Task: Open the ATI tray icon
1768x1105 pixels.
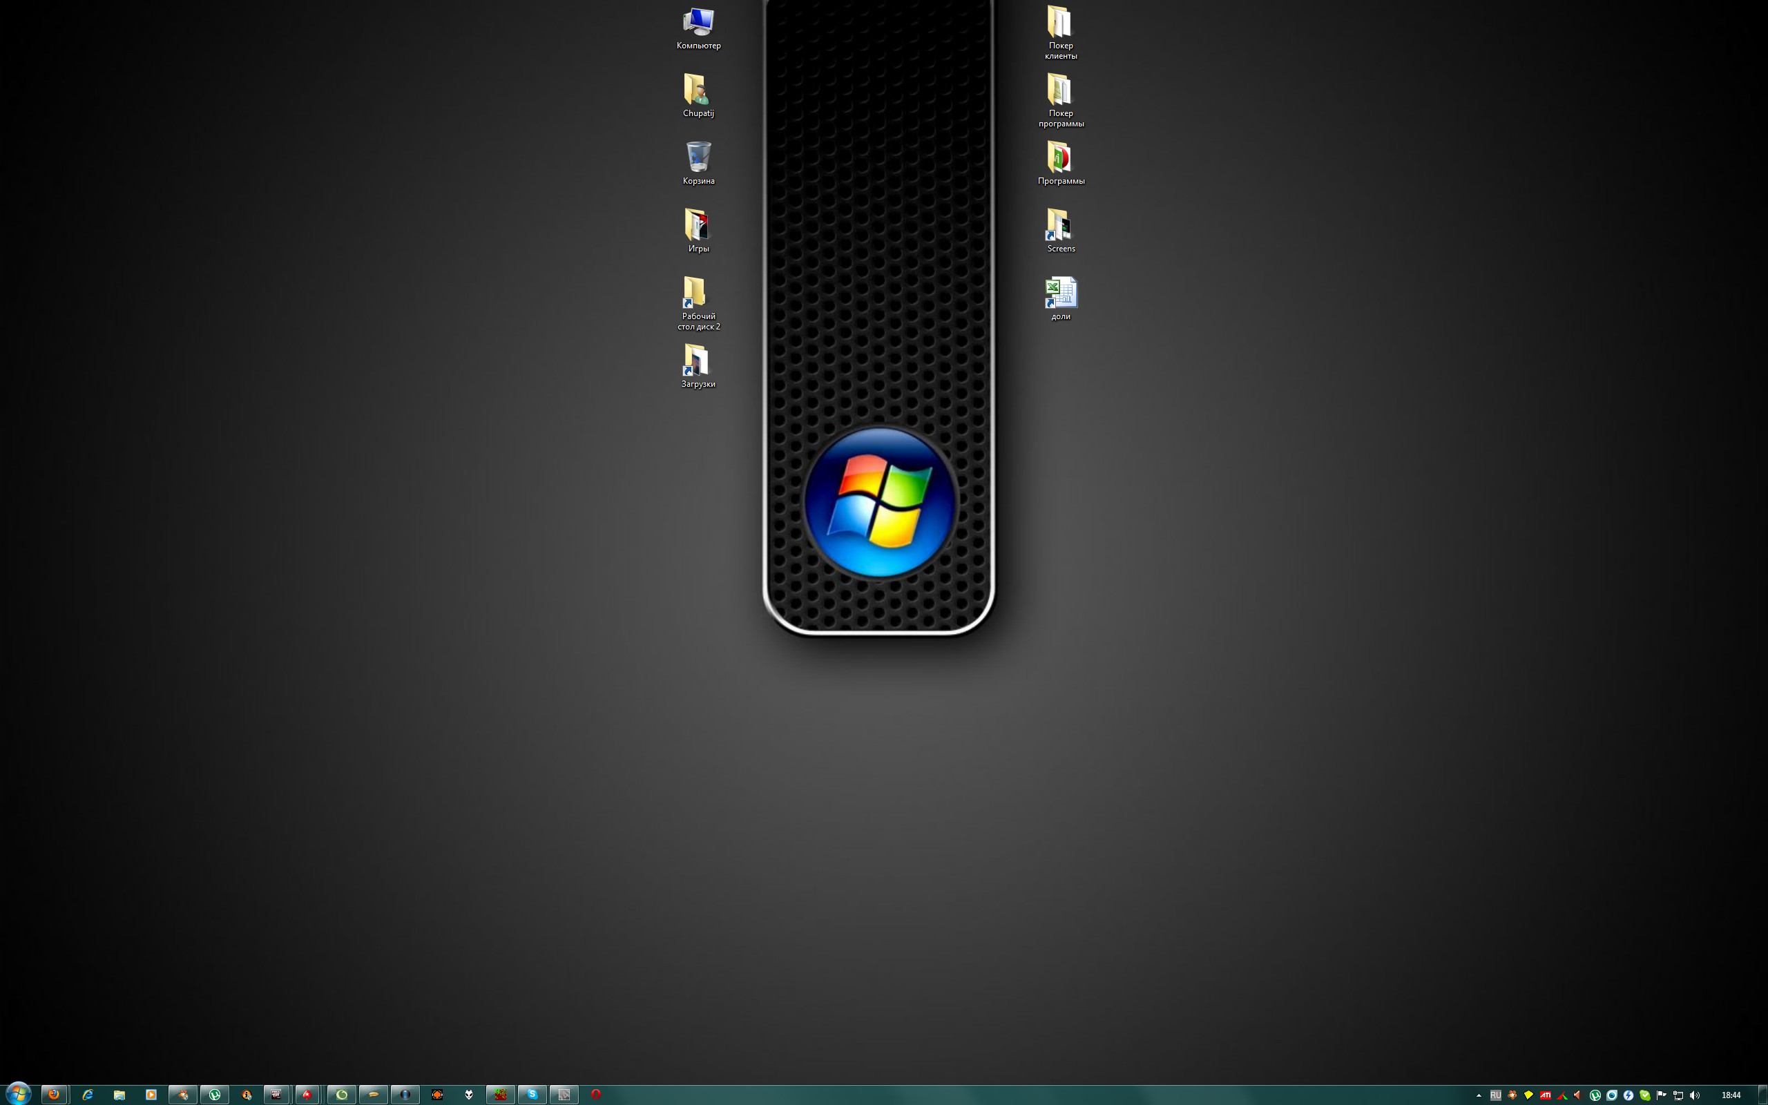Action: [x=1546, y=1095]
